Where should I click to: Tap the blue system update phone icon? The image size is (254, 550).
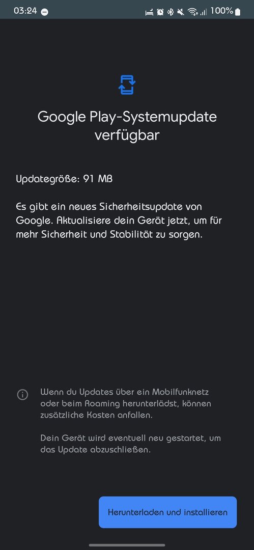(x=127, y=85)
